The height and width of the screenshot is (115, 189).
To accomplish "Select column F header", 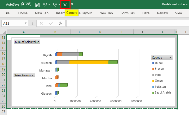I will pyautogui.click(x=143, y=32).
